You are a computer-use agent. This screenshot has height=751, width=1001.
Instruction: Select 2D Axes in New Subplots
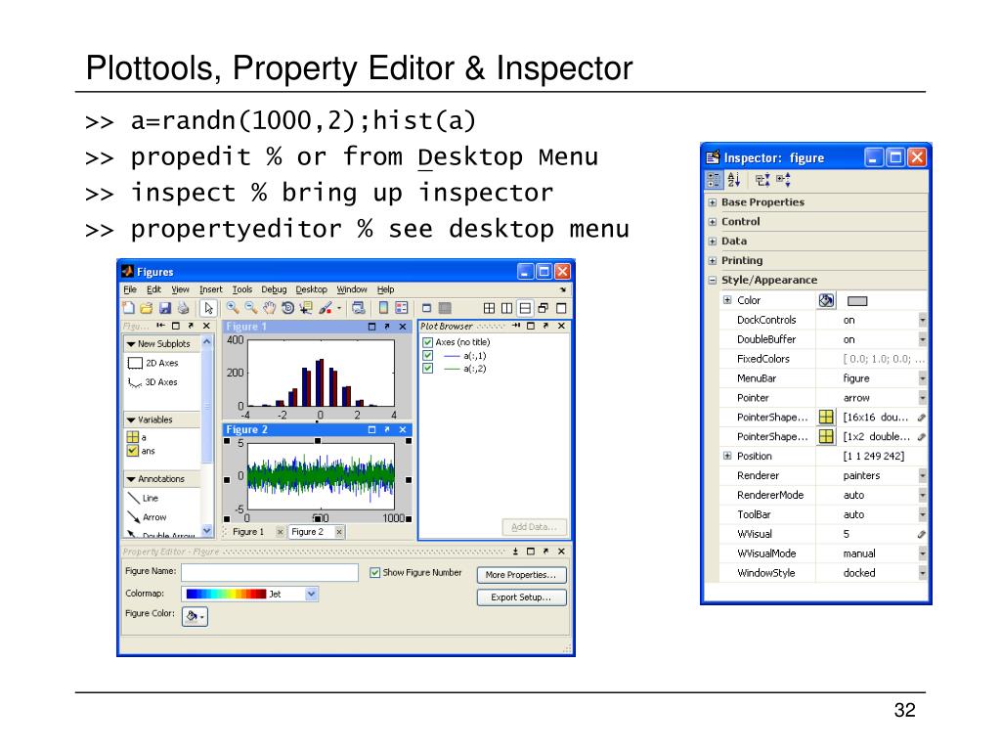click(x=153, y=363)
